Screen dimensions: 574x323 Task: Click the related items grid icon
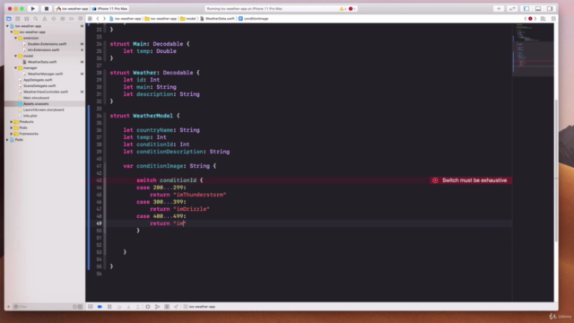pos(90,18)
